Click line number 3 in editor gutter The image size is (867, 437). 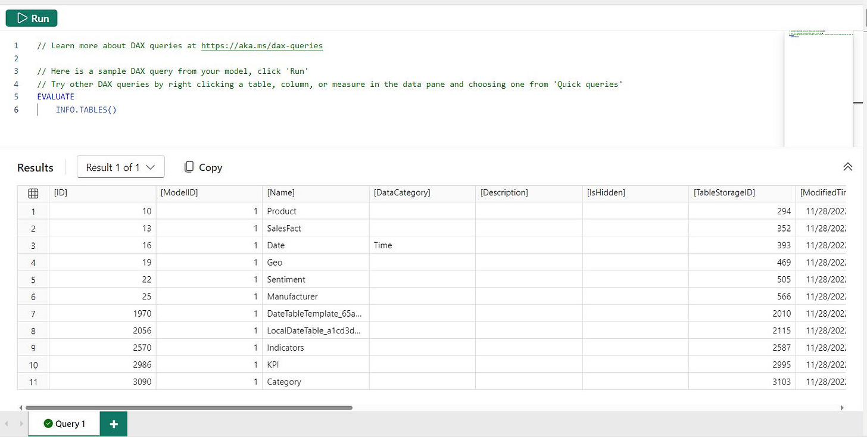(x=16, y=71)
